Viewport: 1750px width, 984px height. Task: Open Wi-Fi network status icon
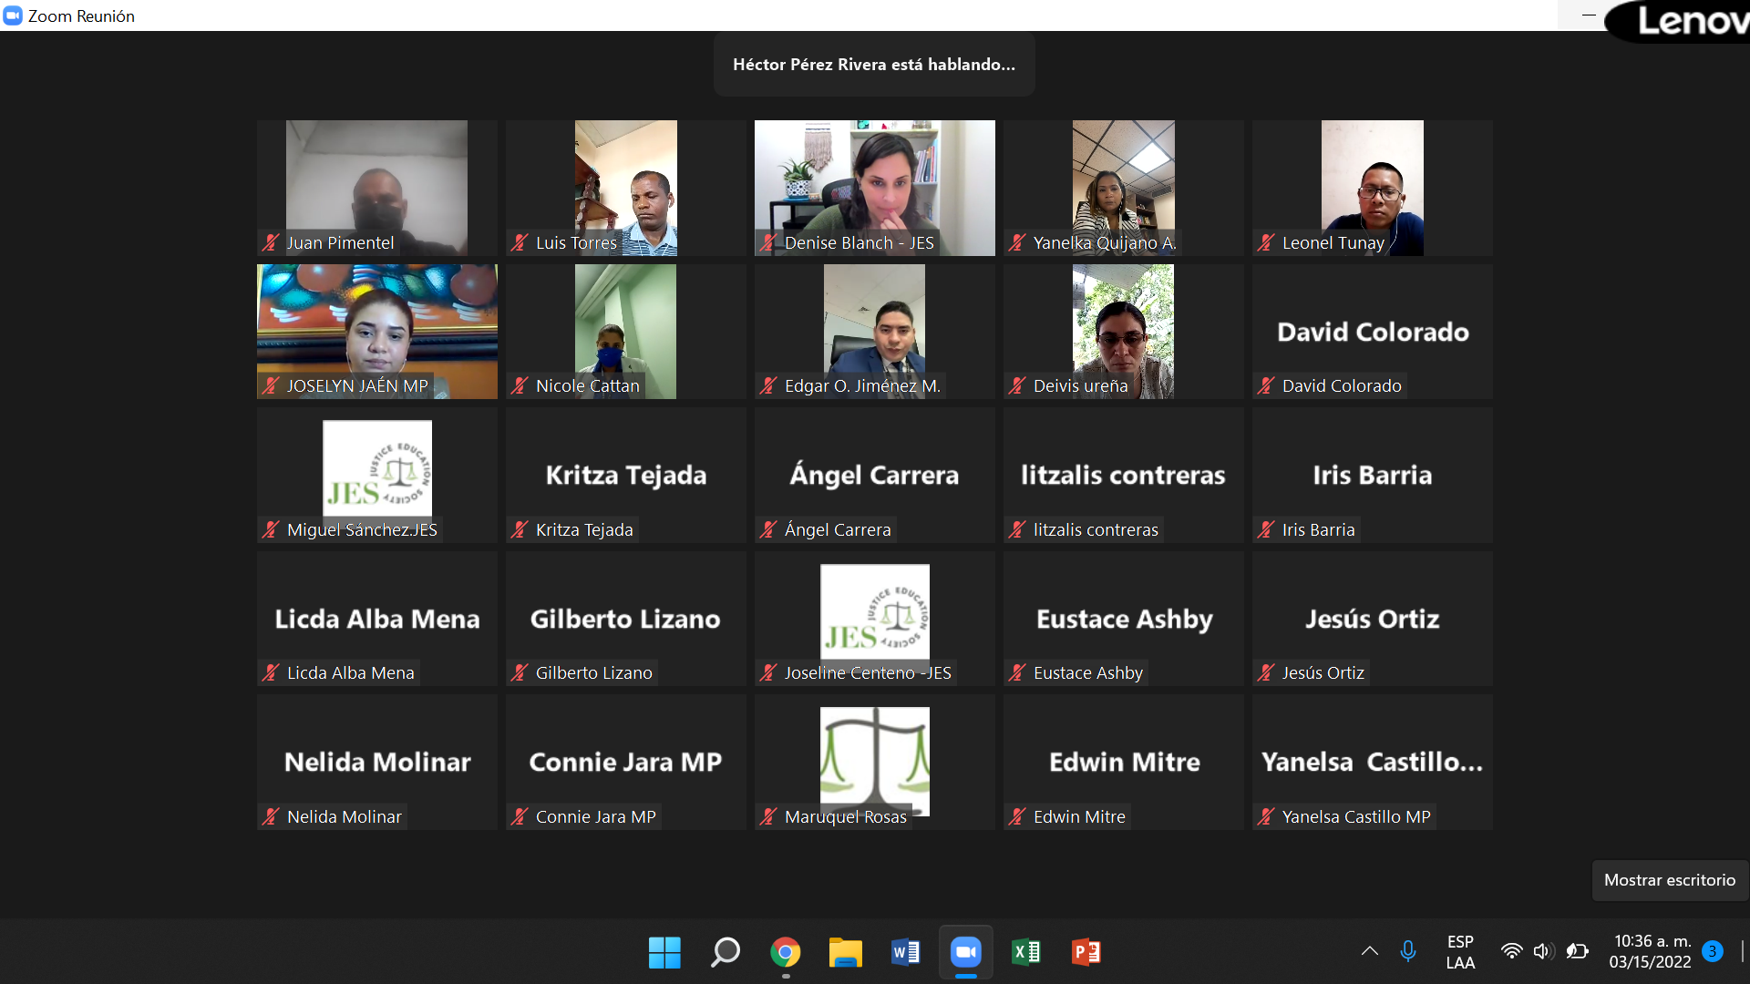[x=1511, y=951]
